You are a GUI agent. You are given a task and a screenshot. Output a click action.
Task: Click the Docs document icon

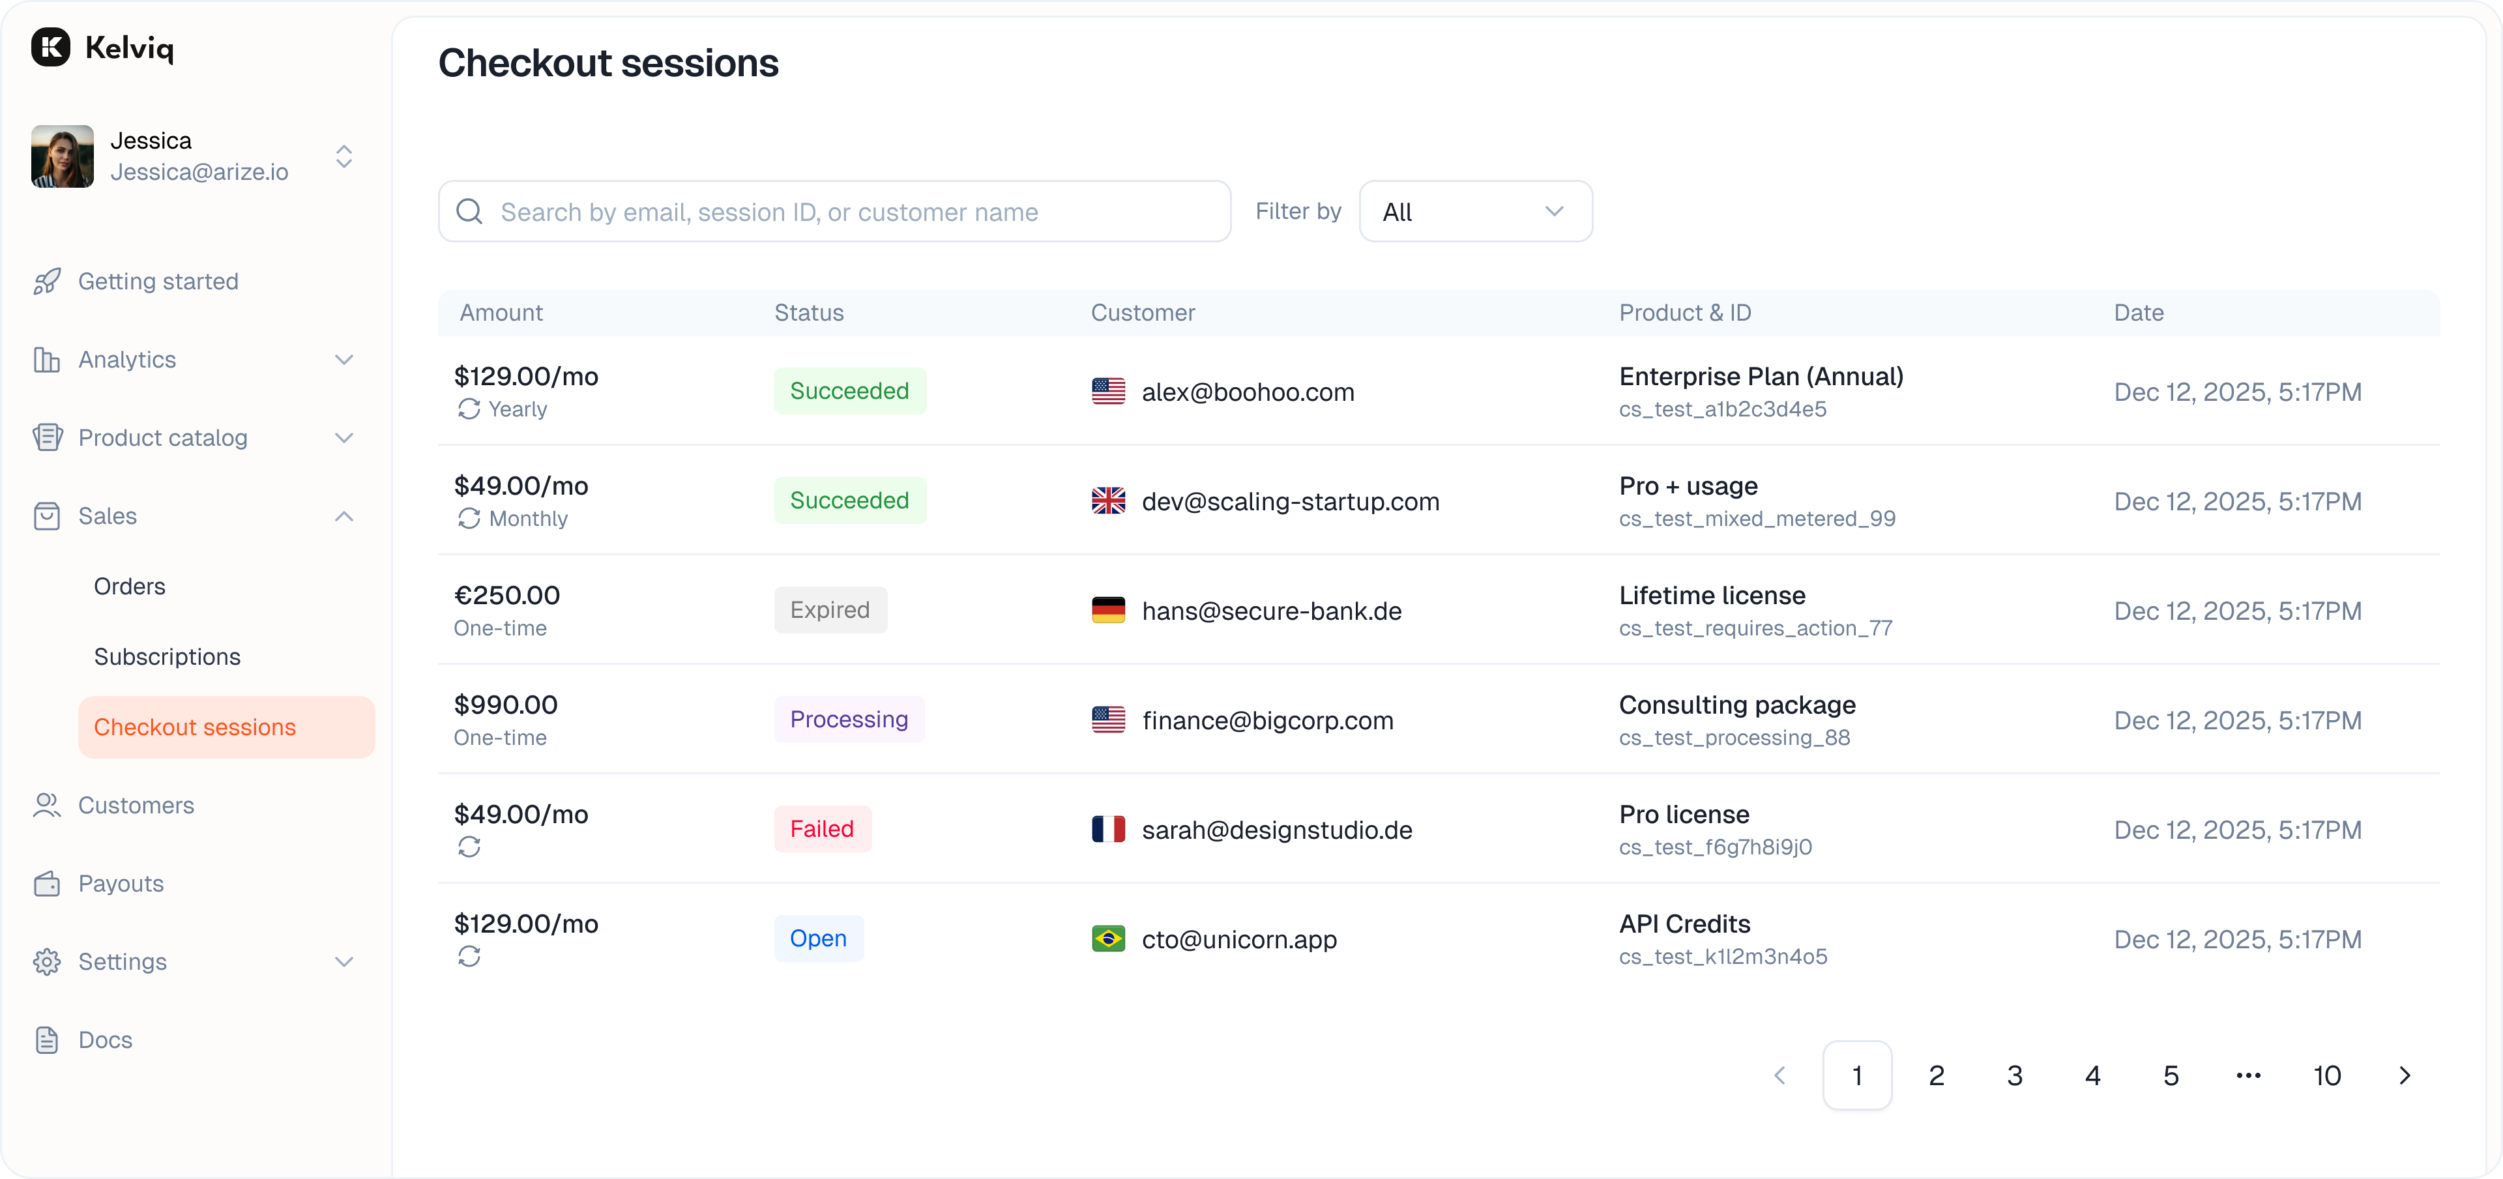47,1040
